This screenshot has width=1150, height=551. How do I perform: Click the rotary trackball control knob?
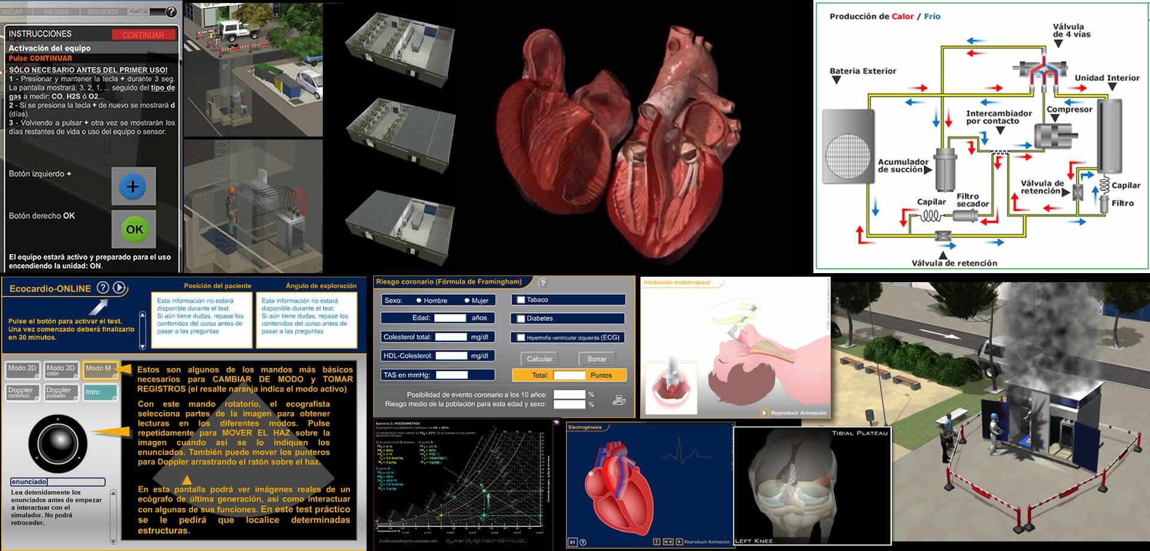58,444
